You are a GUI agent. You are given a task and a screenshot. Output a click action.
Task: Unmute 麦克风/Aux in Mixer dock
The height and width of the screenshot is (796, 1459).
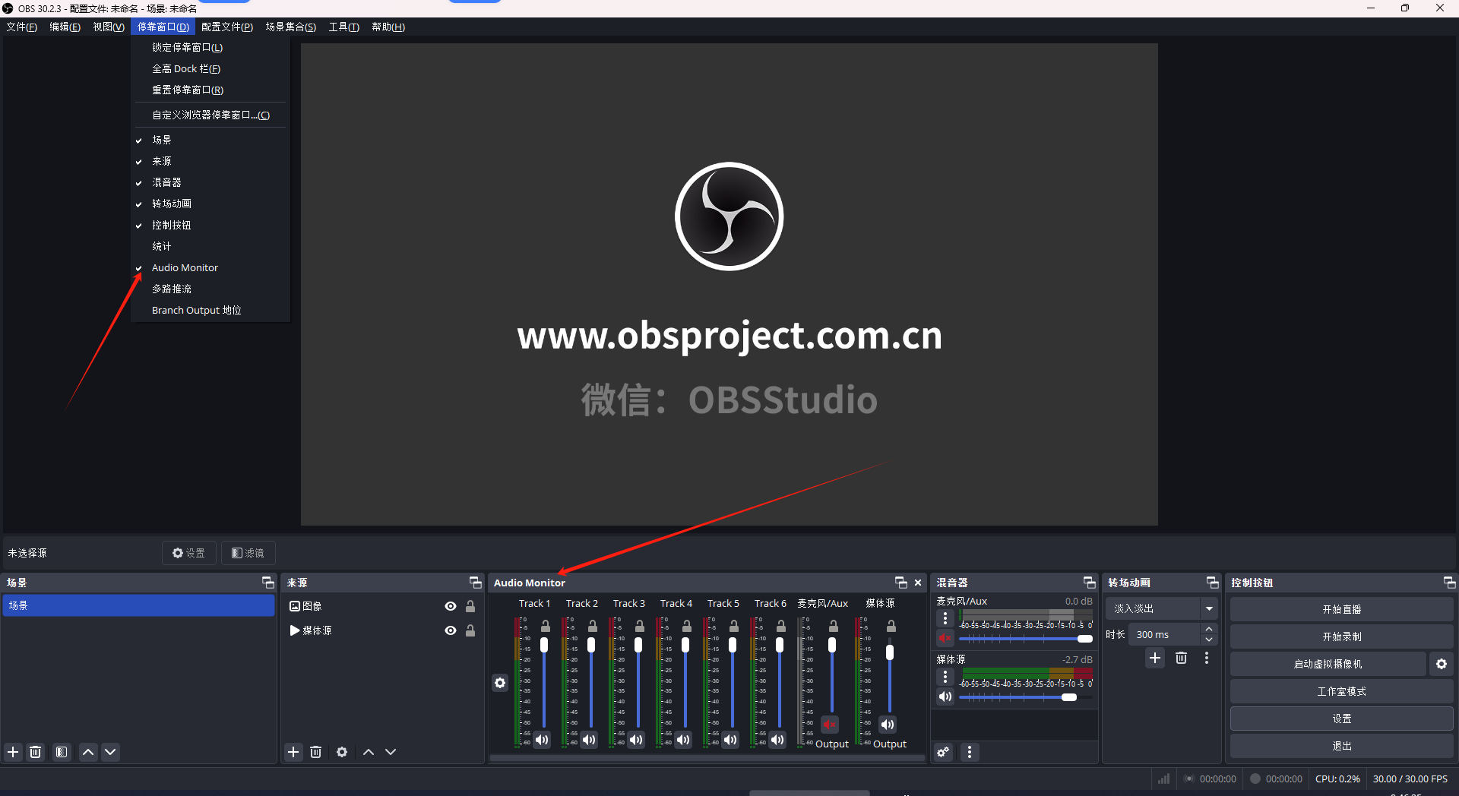click(945, 638)
